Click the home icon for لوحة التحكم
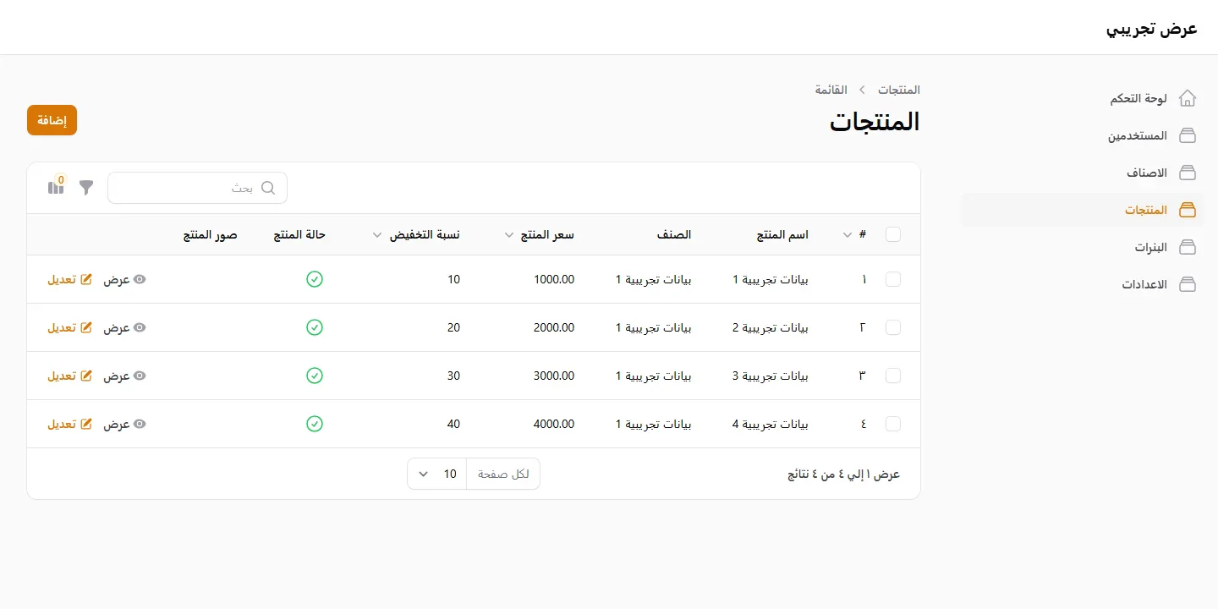This screenshot has width=1218, height=609. point(1188,99)
